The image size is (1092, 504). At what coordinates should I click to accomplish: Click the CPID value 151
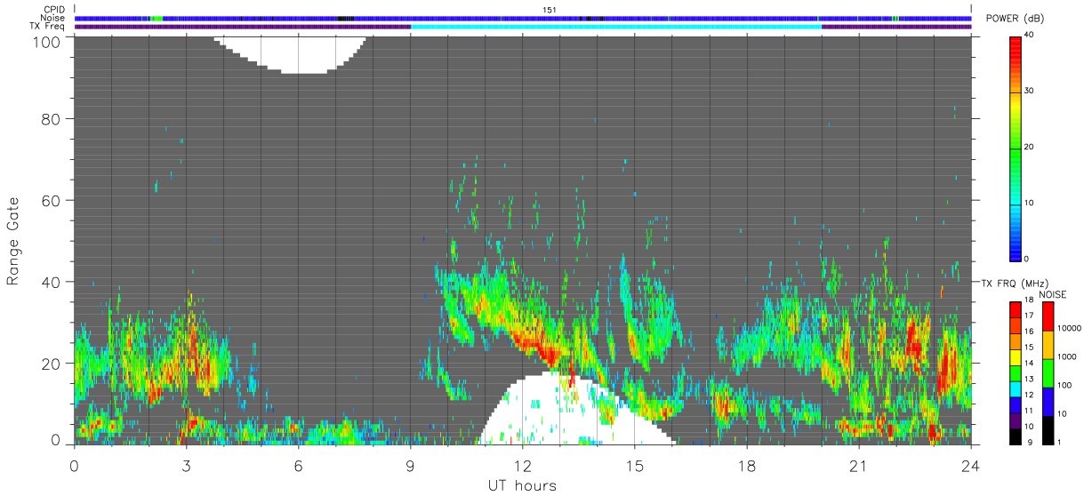coord(550,10)
